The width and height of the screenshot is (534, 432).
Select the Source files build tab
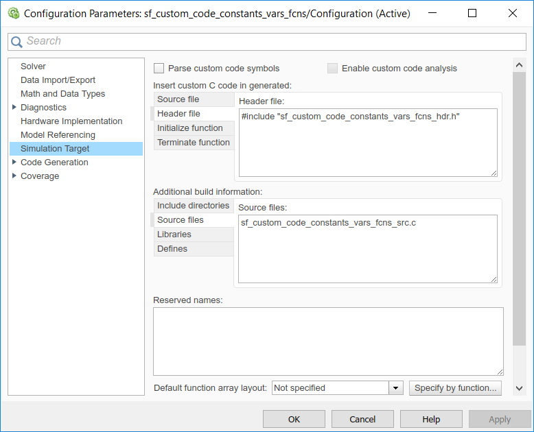tap(194, 219)
